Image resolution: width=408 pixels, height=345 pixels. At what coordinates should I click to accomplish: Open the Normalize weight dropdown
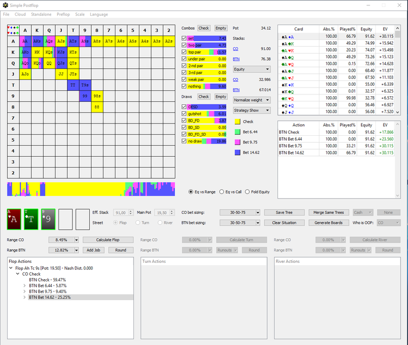tap(252, 100)
